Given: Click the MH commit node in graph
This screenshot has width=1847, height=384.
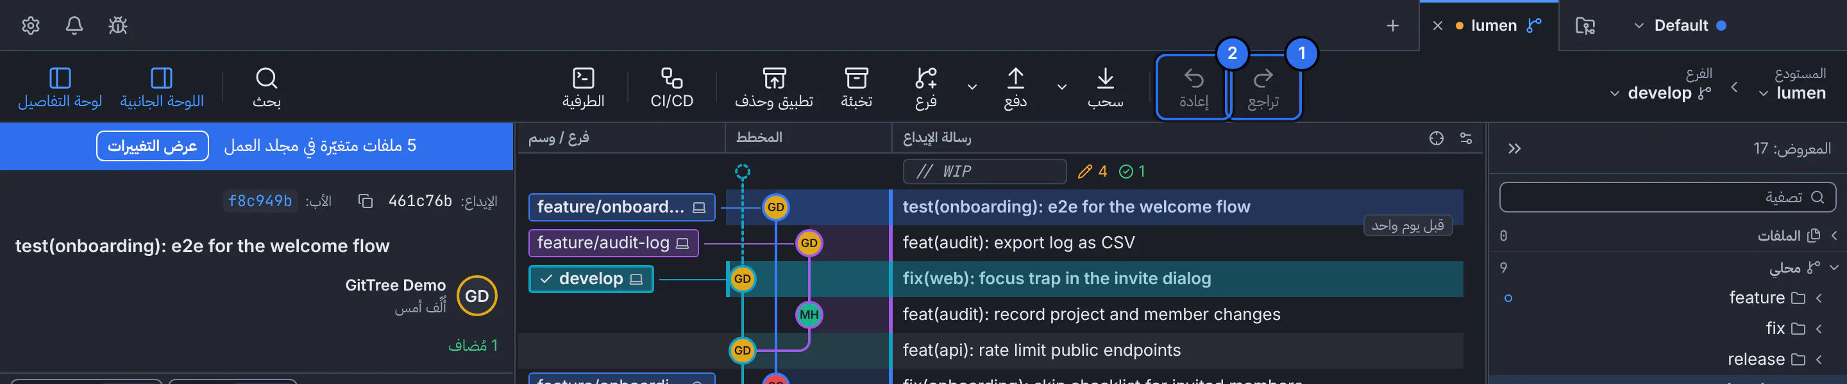Looking at the screenshot, I should point(809,315).
